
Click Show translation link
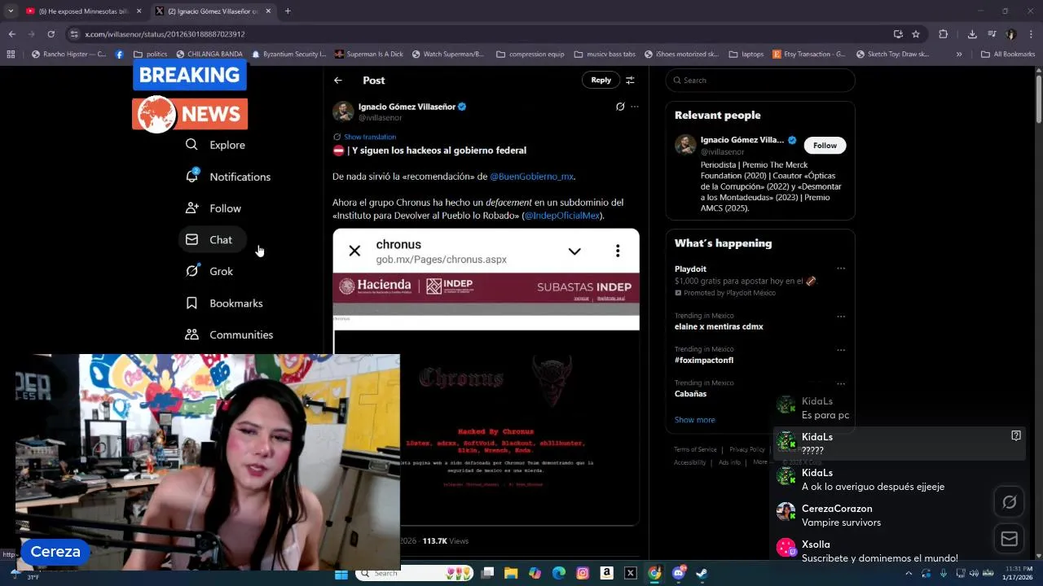[x=369, y=137]
